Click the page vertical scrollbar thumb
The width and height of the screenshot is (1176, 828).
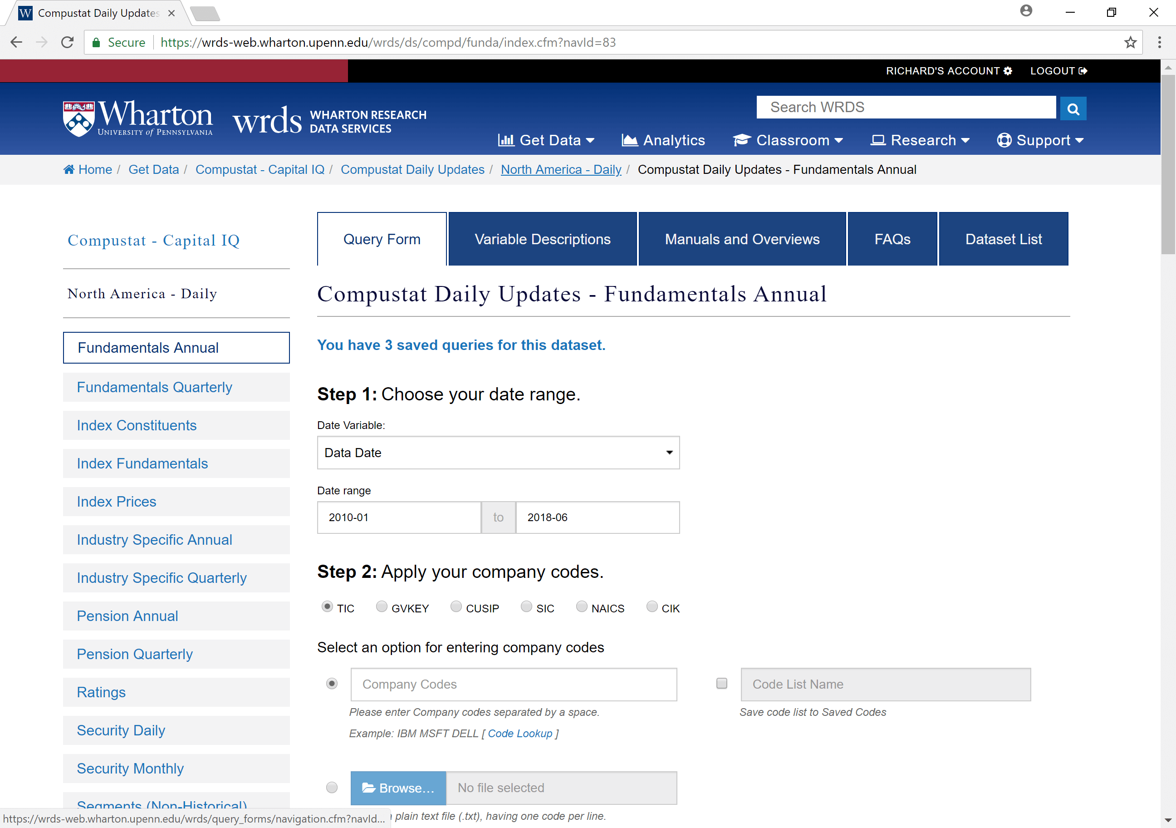pyautogui.click(x=1168, y=164)
